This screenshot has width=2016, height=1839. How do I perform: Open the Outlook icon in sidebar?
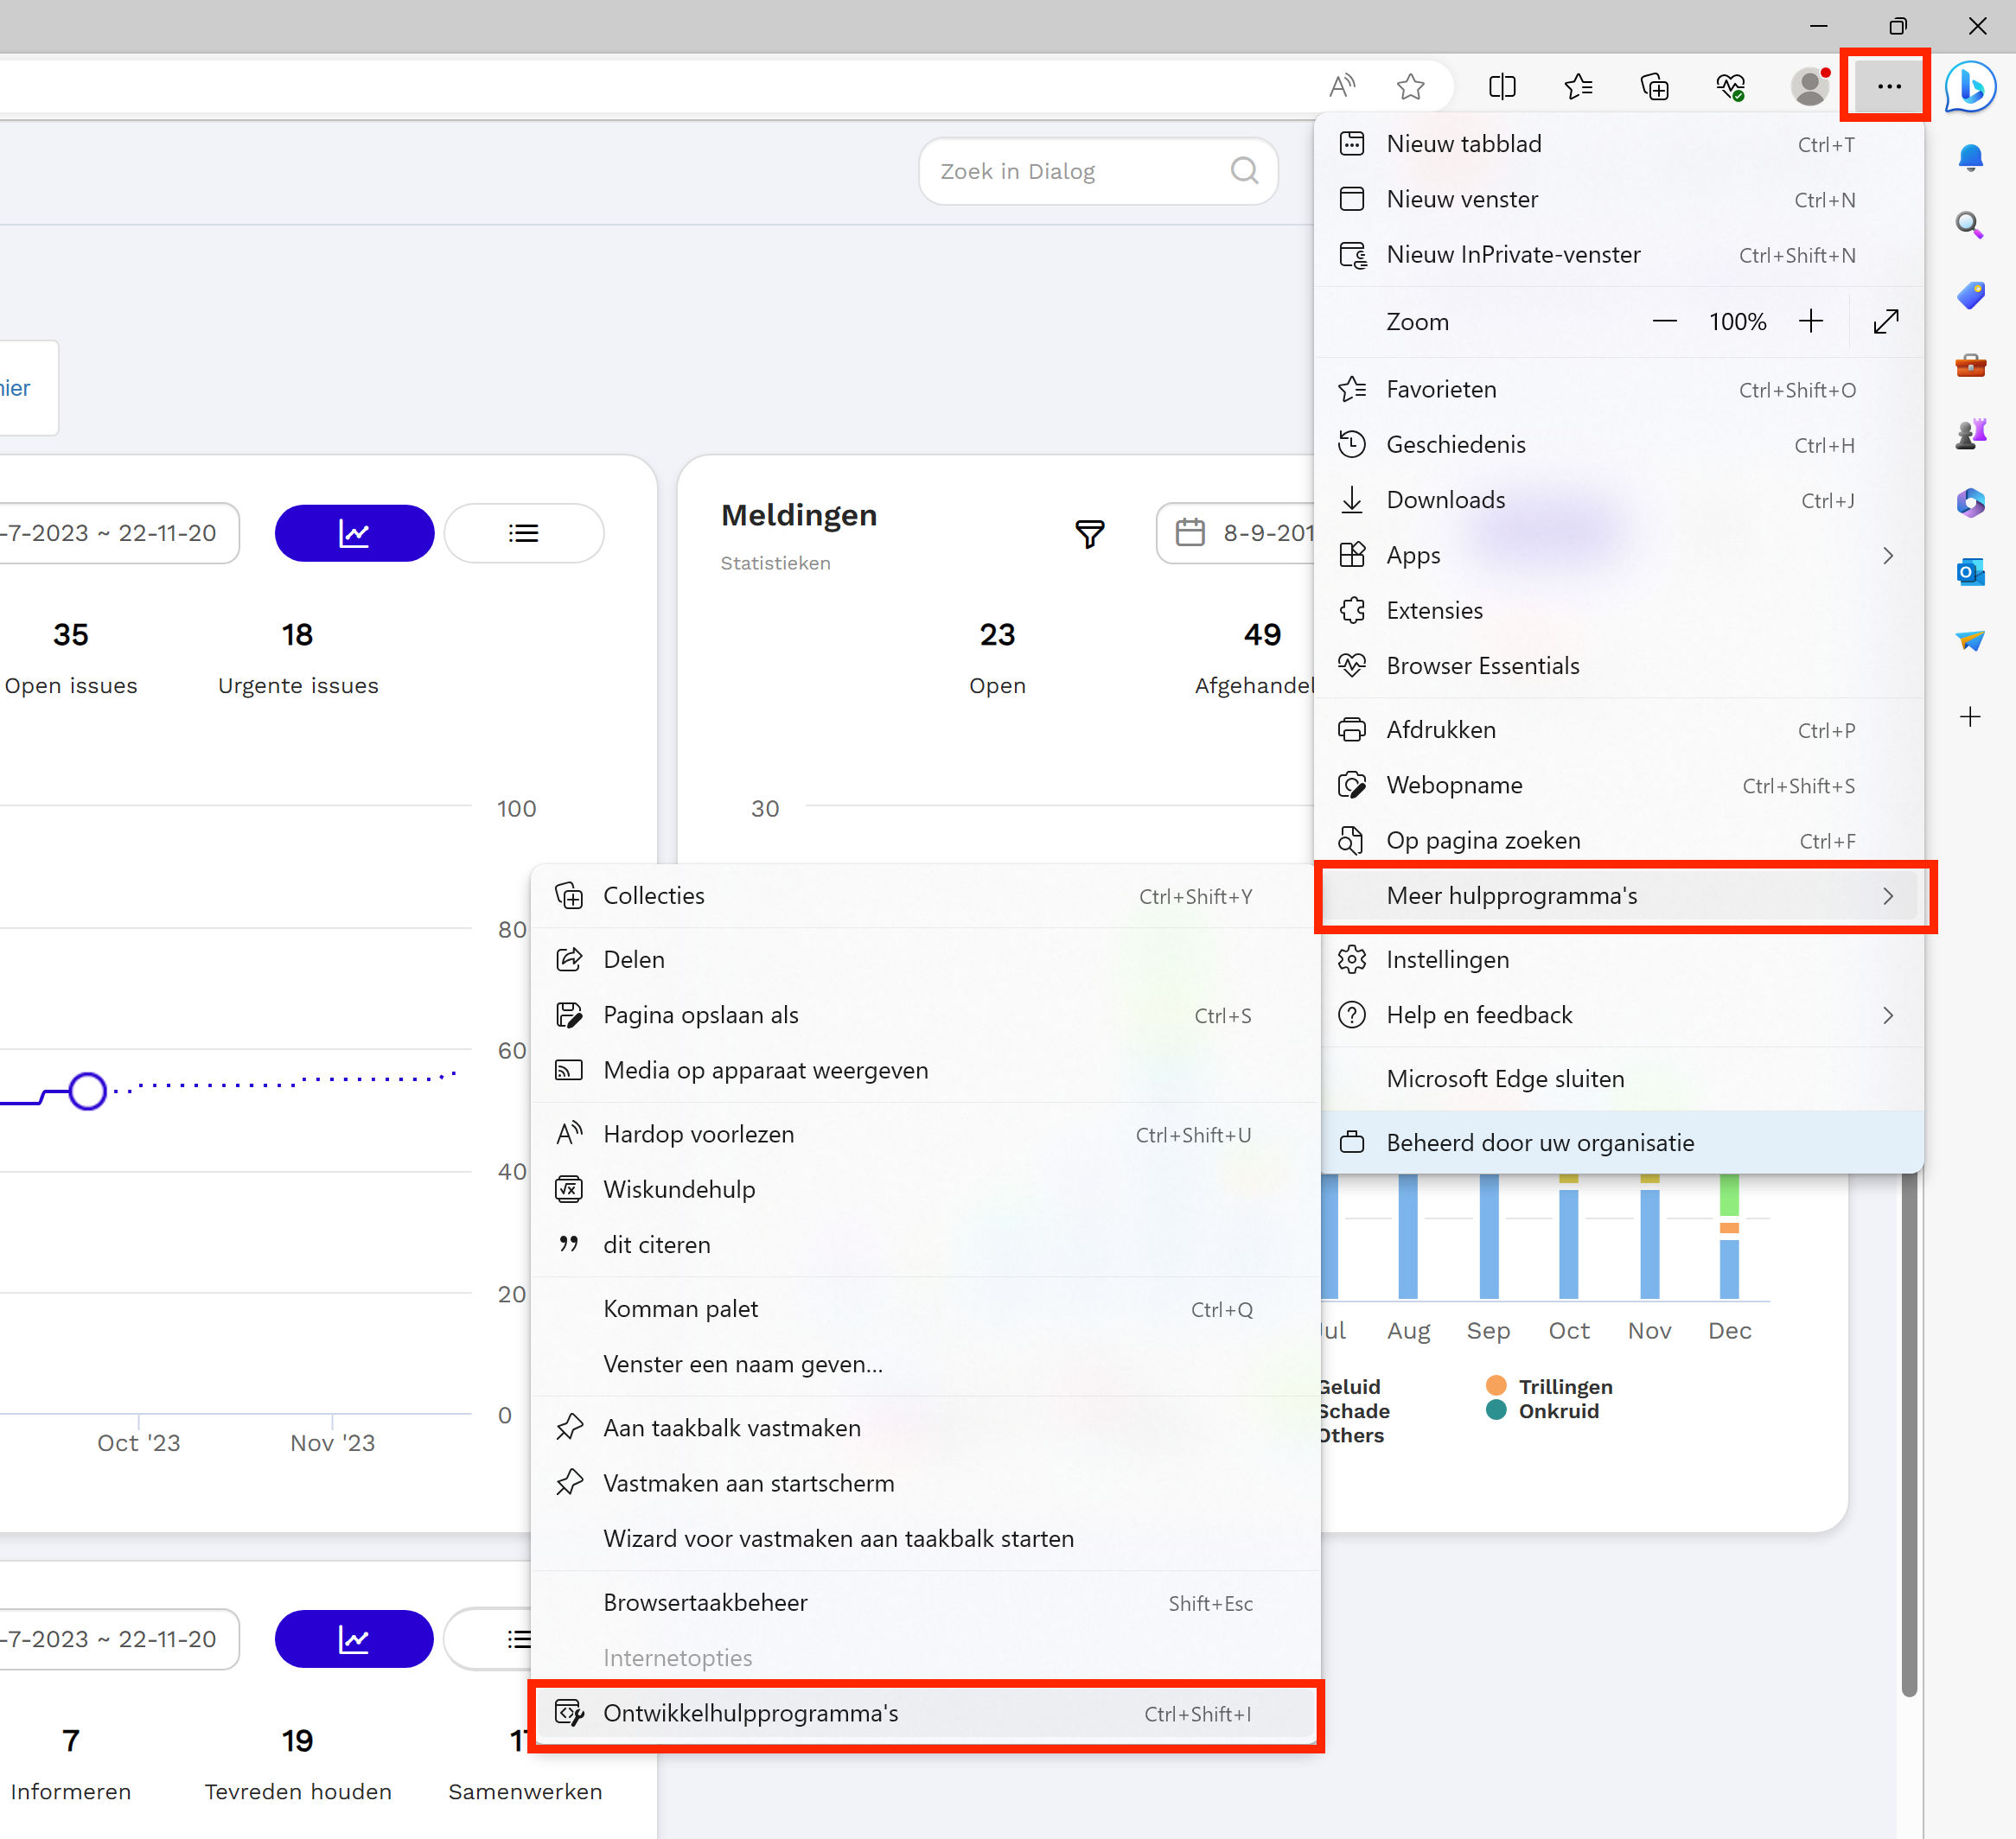pyautogui.click(x=1970, y=572)
